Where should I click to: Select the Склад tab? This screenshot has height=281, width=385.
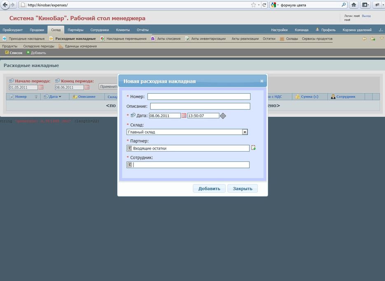click(56, 30)
